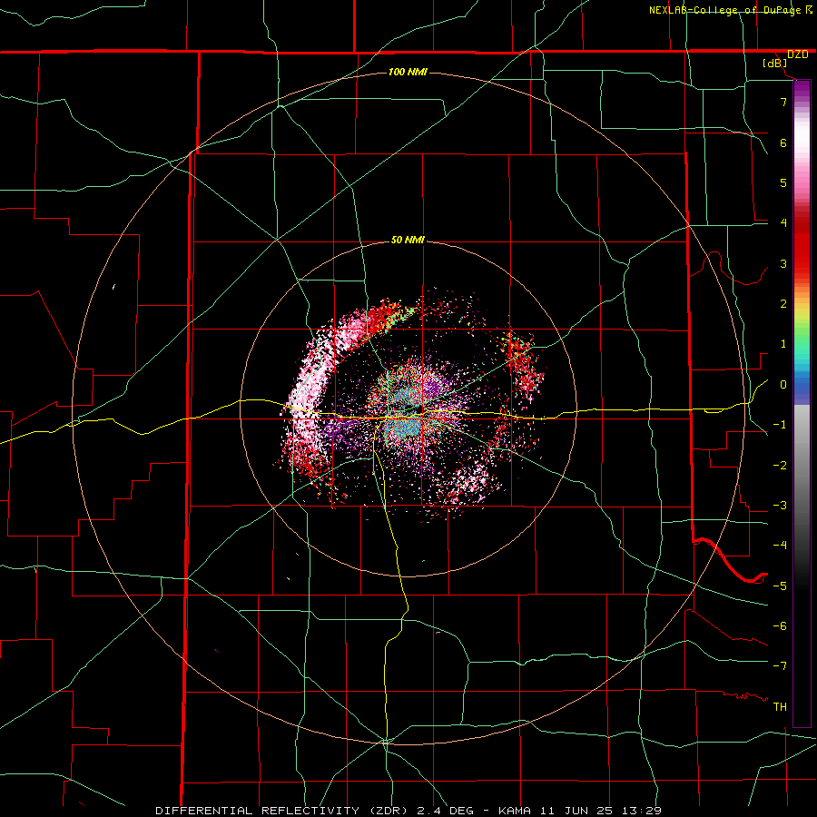Click the KAMA radar site identifier
Image resolution: width=817 pixels, height=817 pixels.
point(515,811)
